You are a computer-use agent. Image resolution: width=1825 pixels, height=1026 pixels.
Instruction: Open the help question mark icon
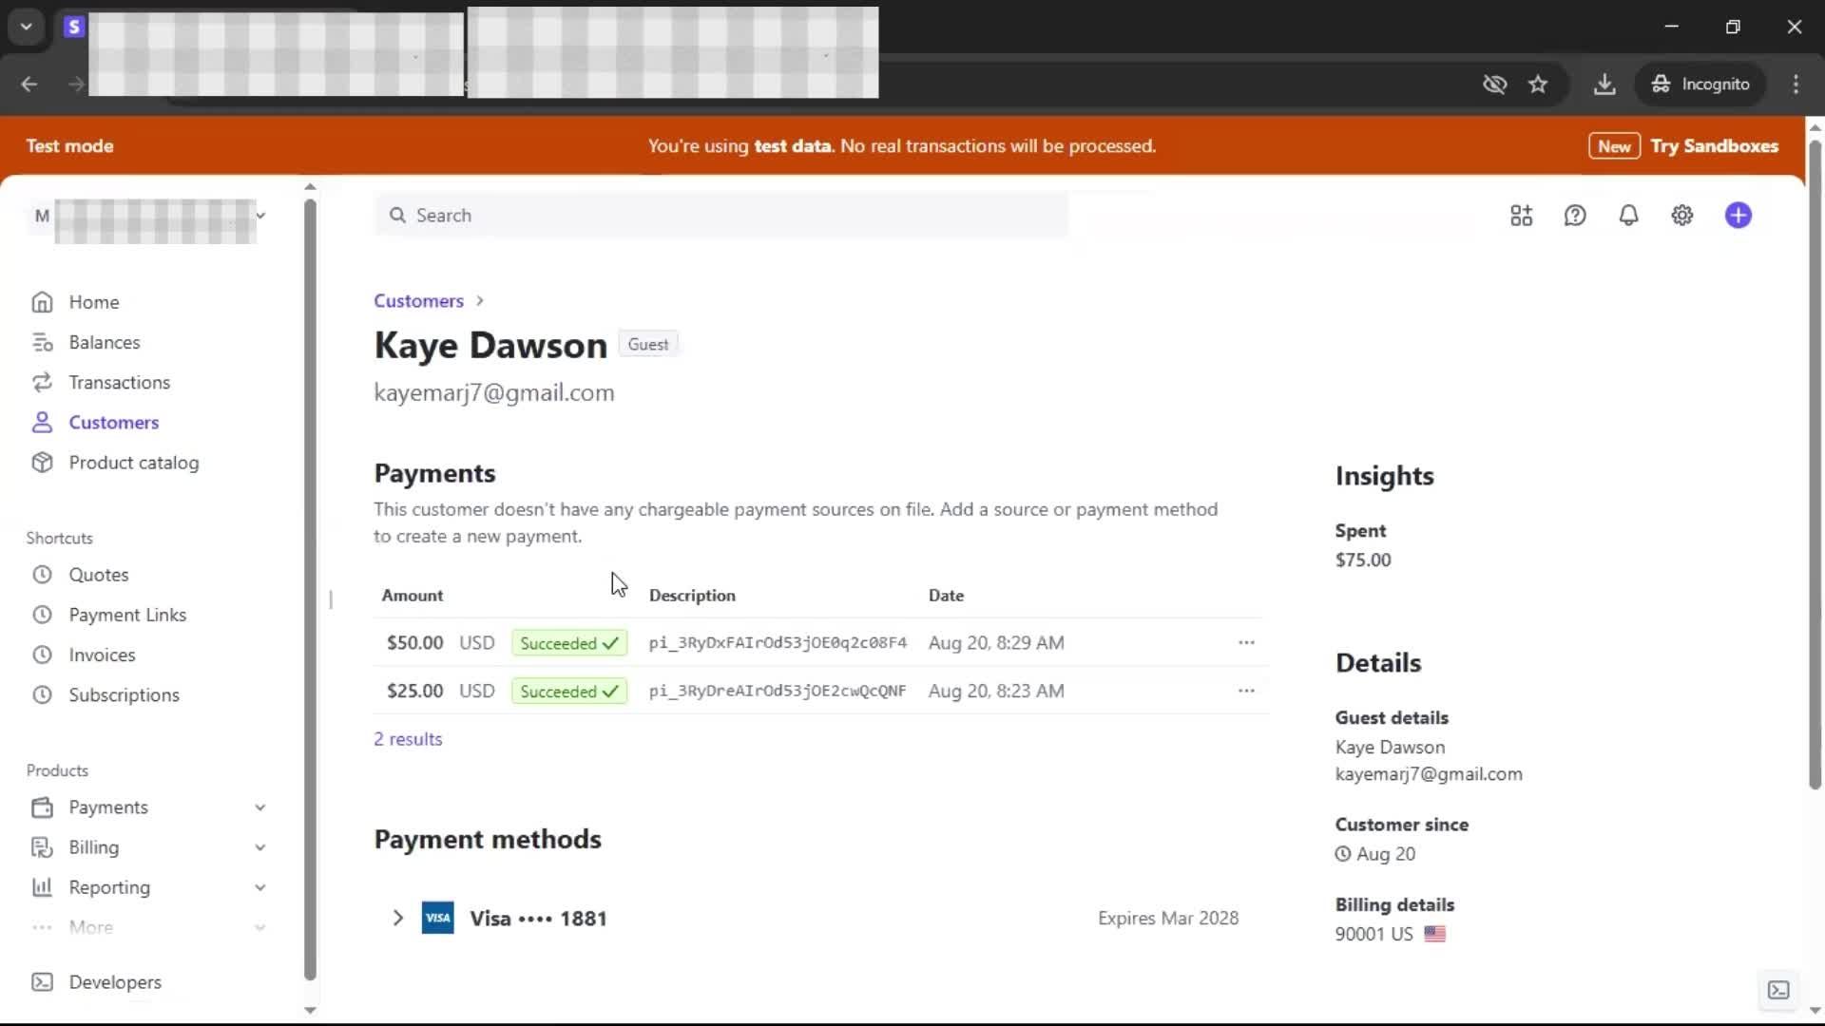click(x=1575, y=216)
